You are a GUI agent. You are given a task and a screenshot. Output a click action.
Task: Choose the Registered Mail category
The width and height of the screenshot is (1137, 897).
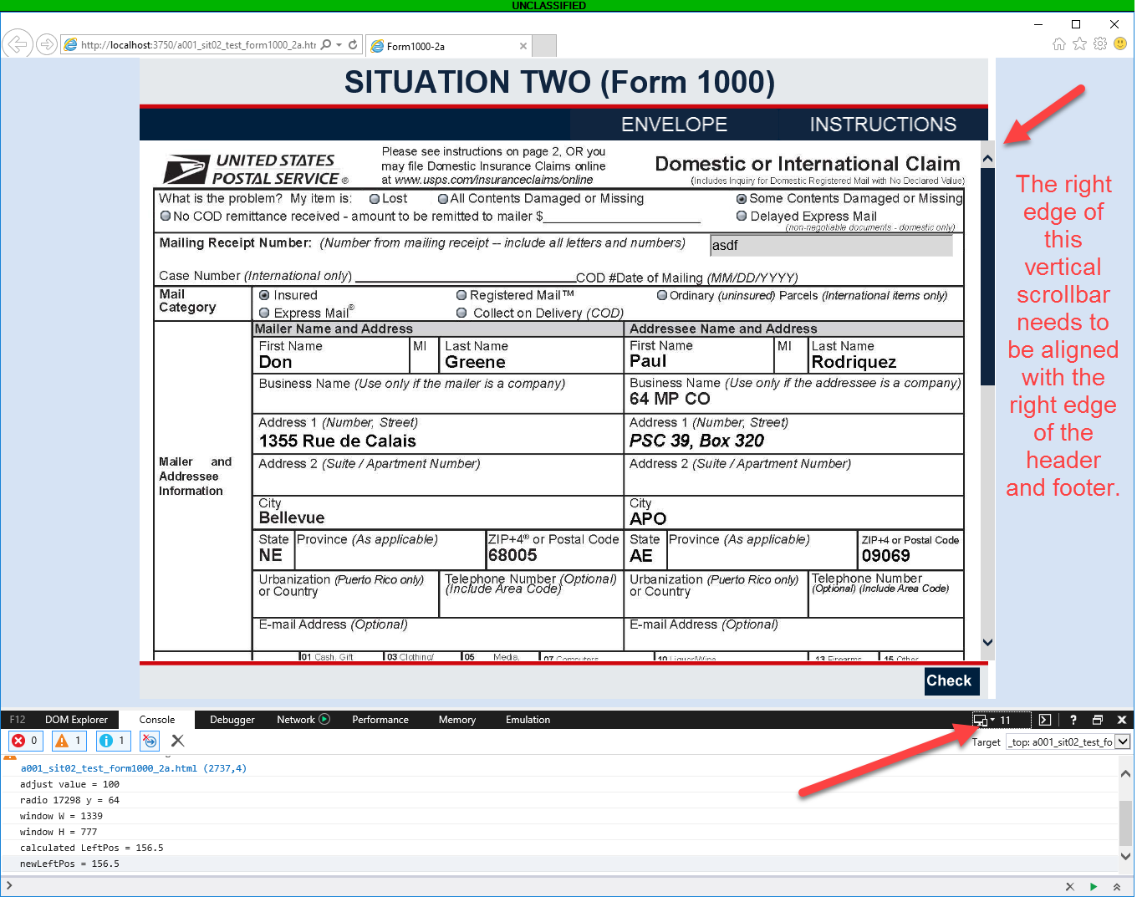(461, 295)
